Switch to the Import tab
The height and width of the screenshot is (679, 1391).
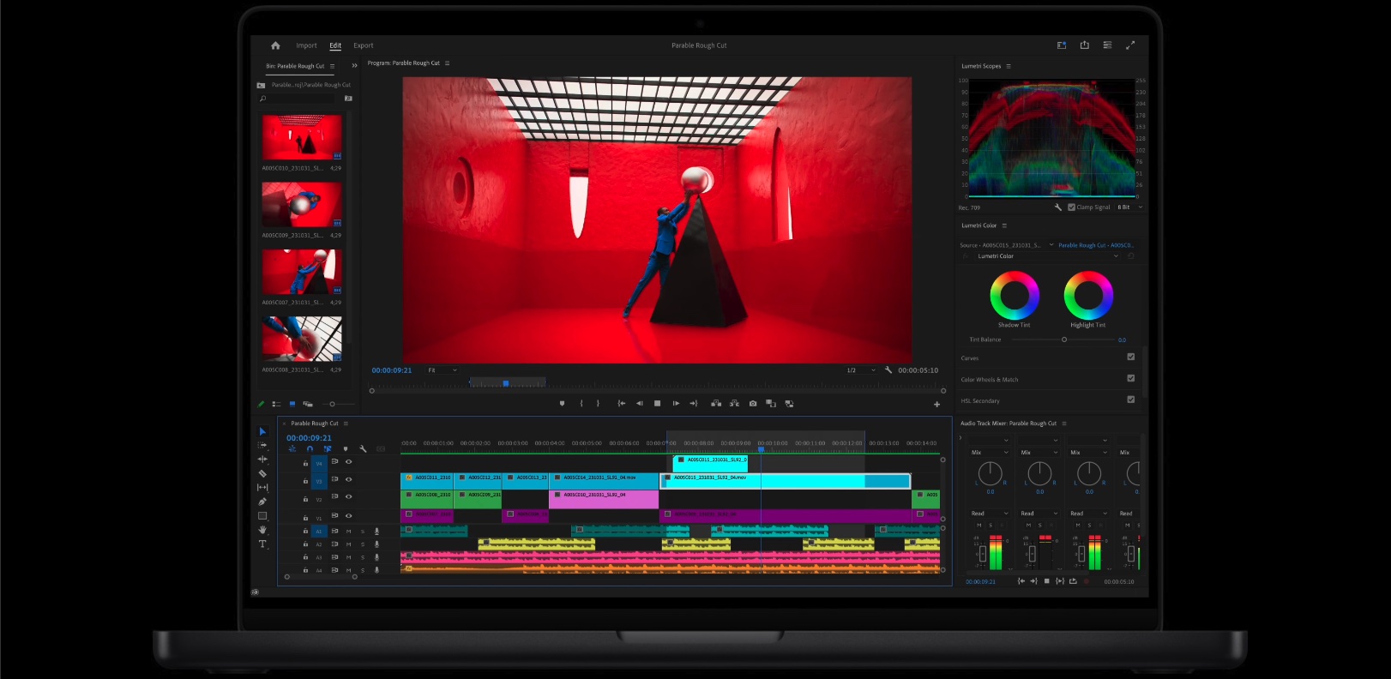[x=306, y=45]
